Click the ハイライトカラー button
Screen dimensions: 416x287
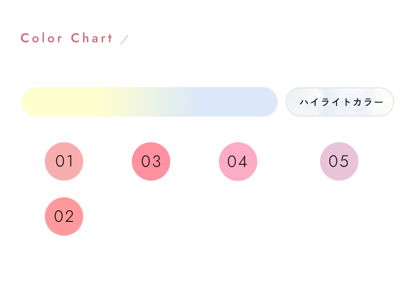point(340,102)
